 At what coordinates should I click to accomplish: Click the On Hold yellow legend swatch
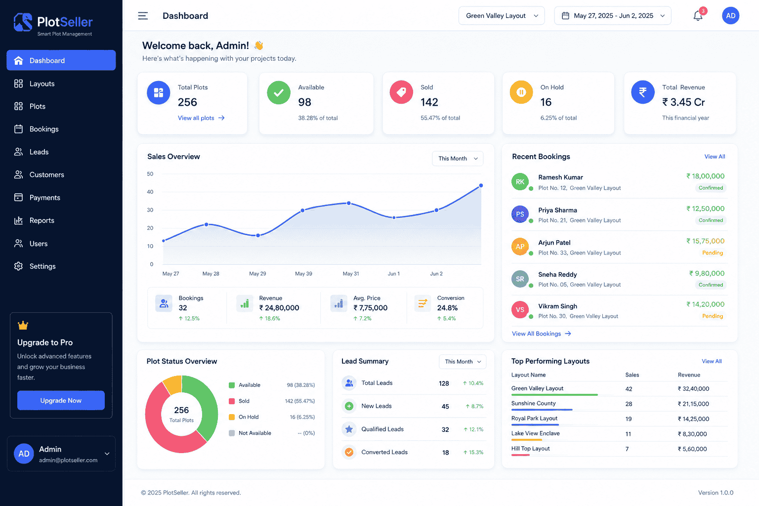(232, 417)
